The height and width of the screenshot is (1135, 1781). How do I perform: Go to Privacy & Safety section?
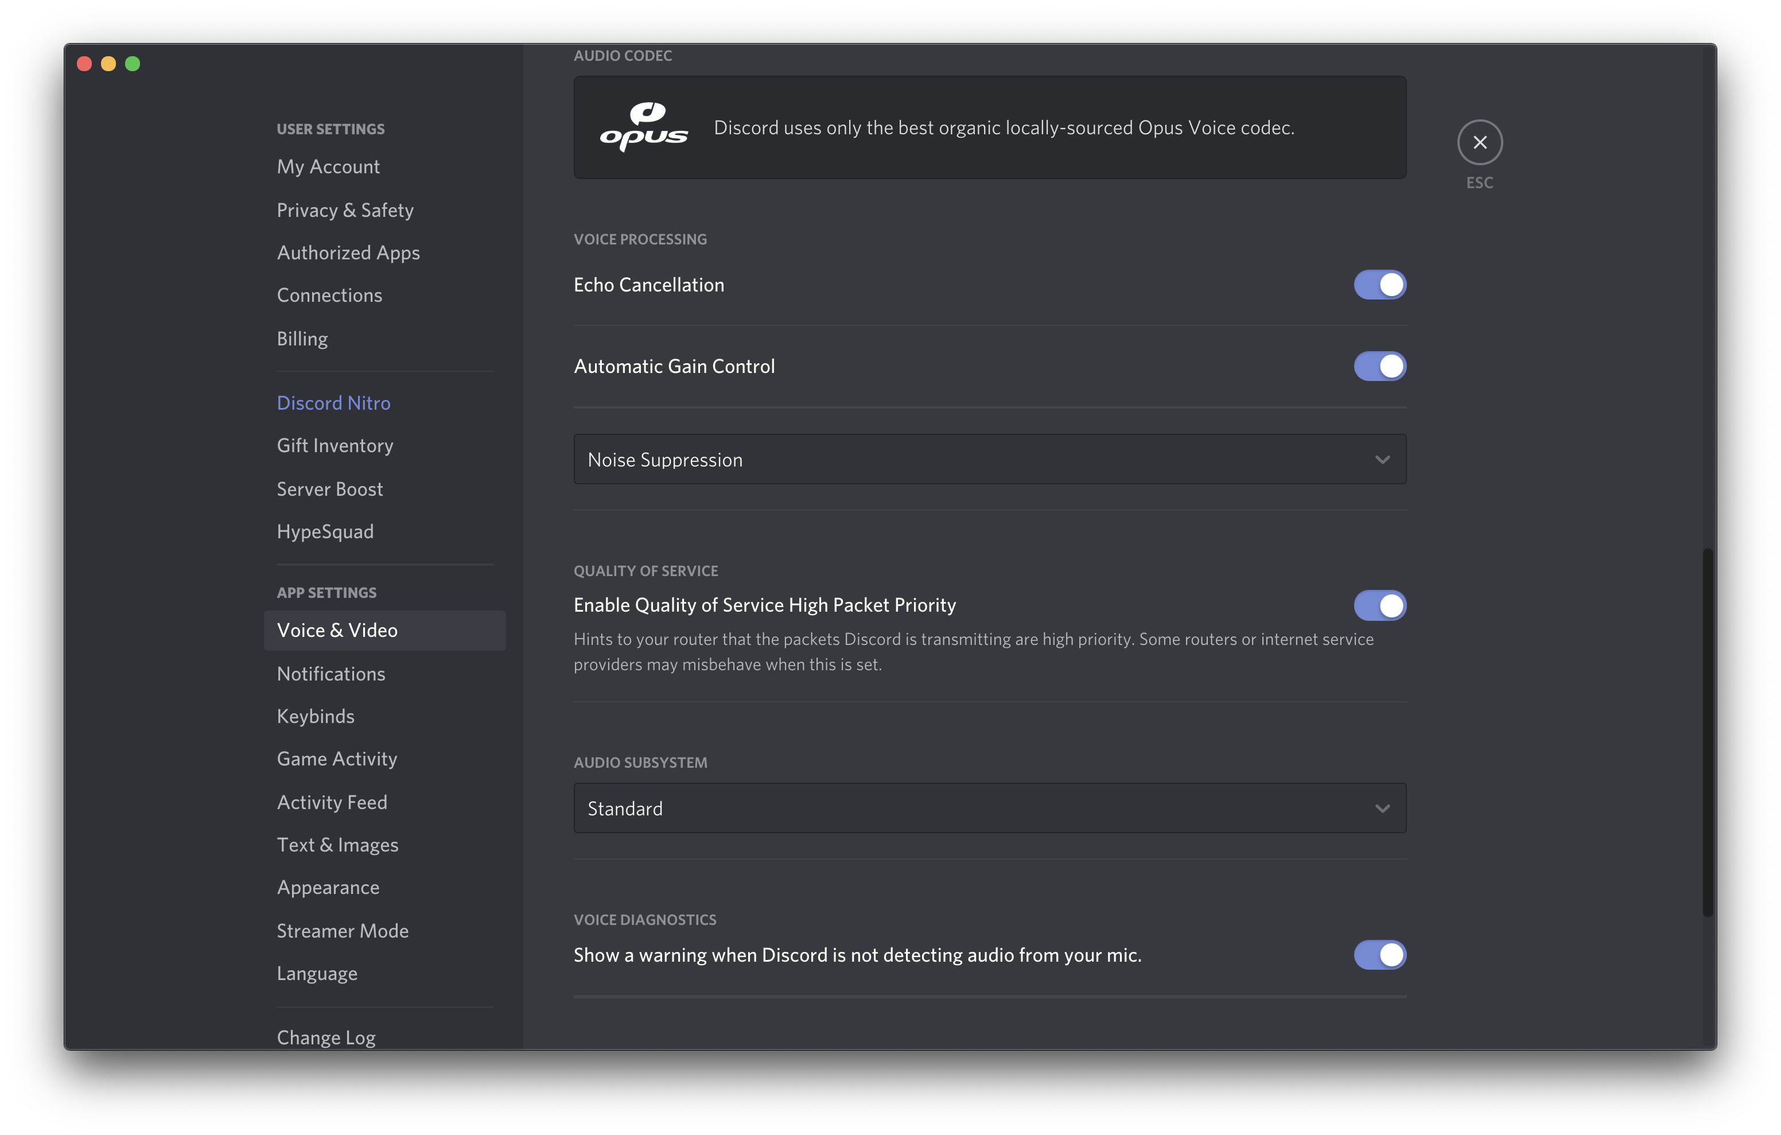click(x=345, y=210)
